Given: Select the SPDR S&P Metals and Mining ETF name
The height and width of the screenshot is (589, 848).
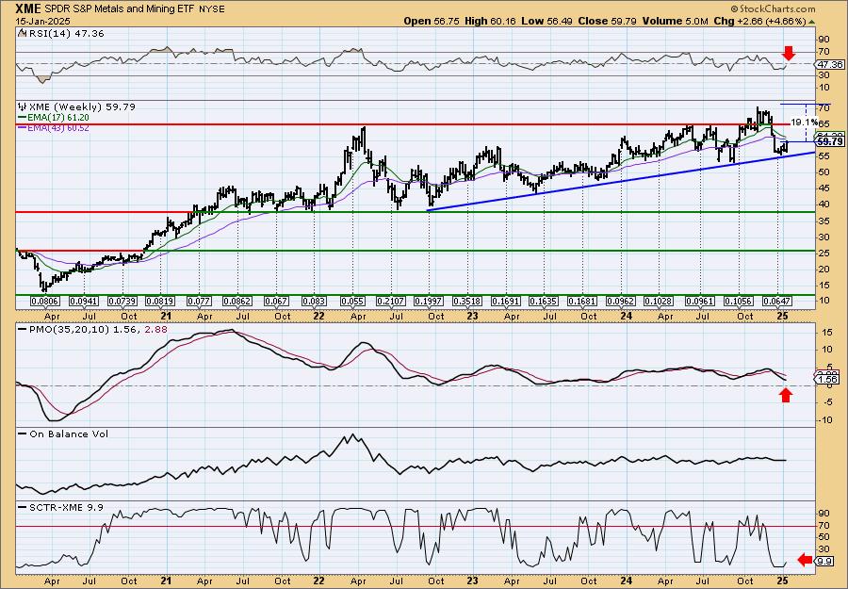Looking at the screenshot, I should tap(119, 9).
